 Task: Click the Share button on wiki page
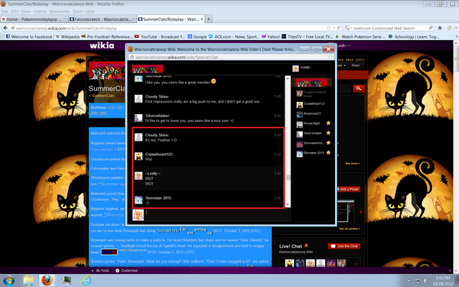356,65
